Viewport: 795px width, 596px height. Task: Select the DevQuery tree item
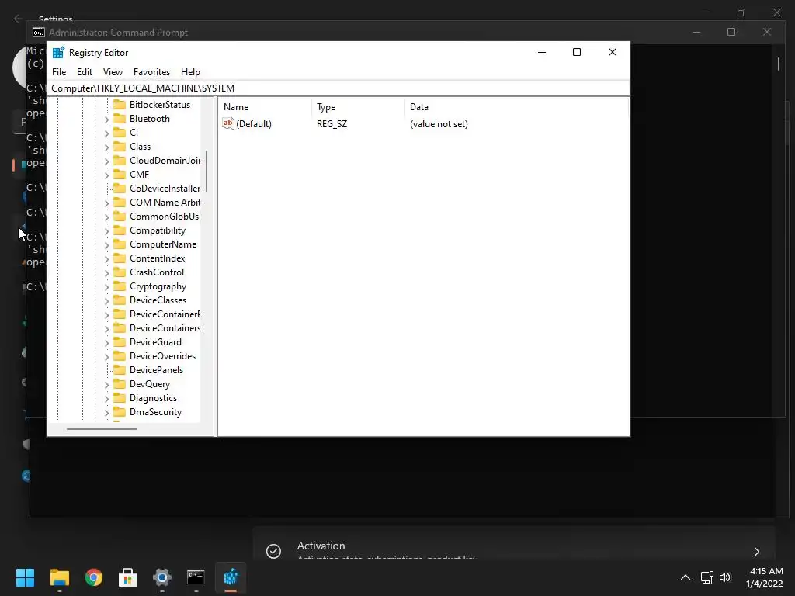pyautogui.click(x=150, y=384)
